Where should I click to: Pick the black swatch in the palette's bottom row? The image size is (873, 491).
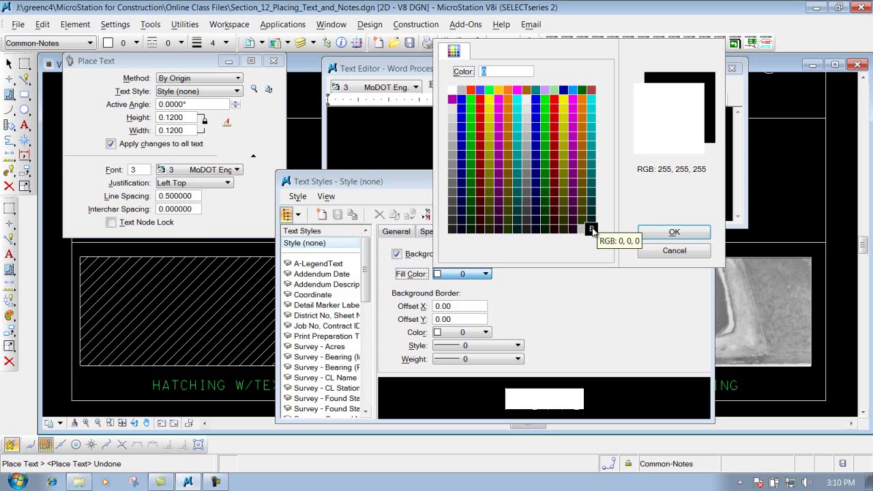pyautogui.click(x=591, y=230)
